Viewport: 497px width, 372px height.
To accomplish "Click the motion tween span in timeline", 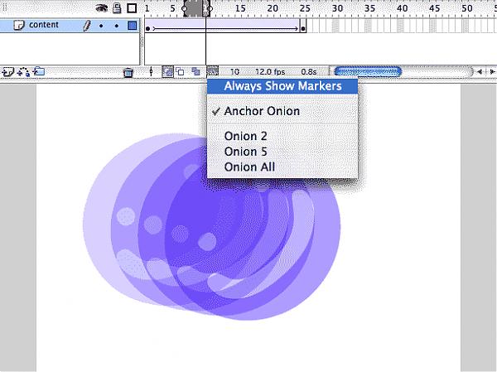I will pos(225,26).
